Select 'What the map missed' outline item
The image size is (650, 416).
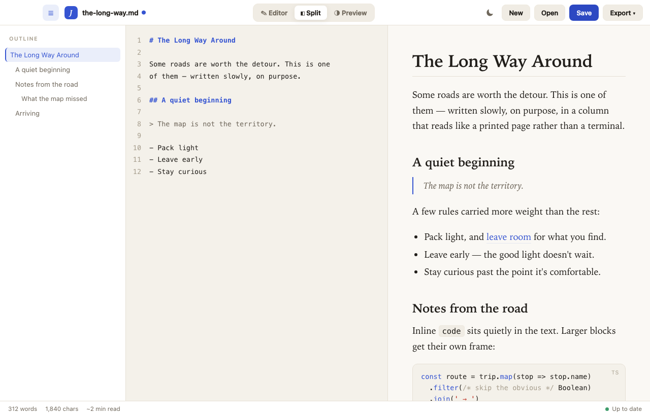click(63, 98)
